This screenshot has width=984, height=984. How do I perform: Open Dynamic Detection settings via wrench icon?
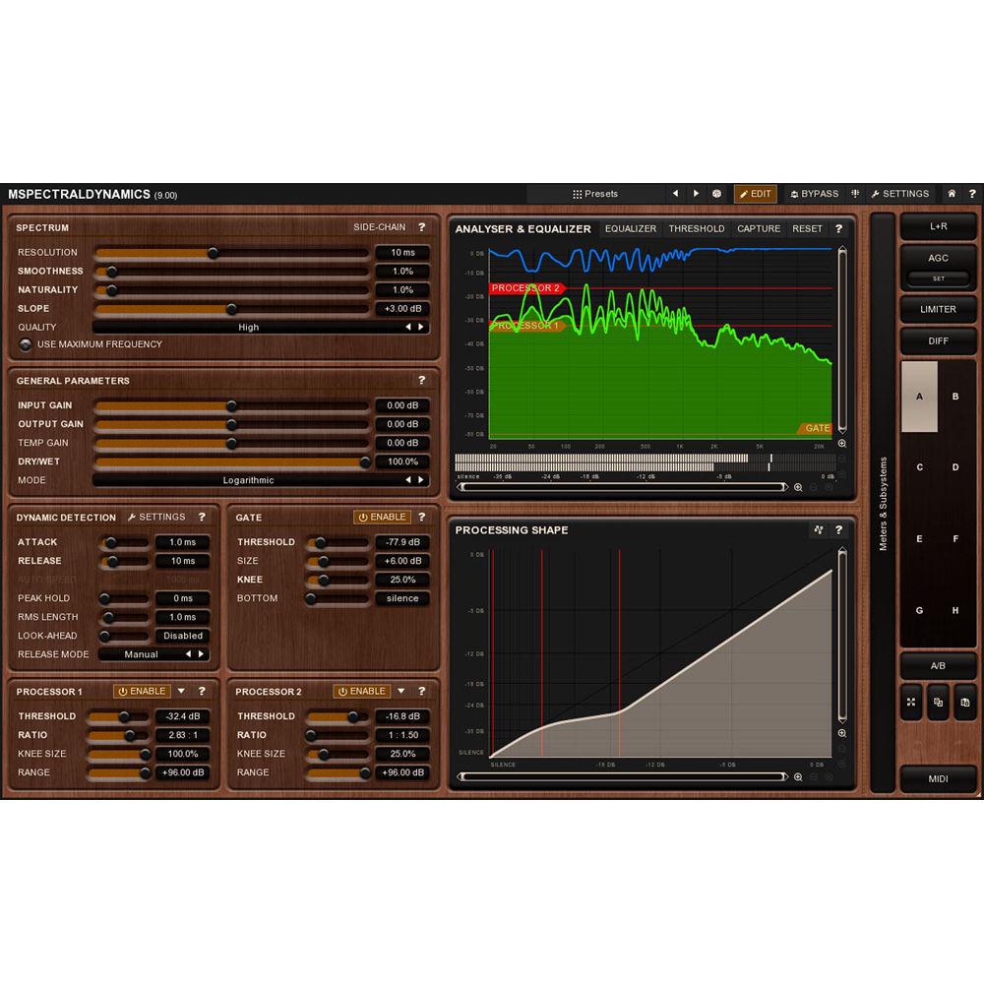[132, 517]
